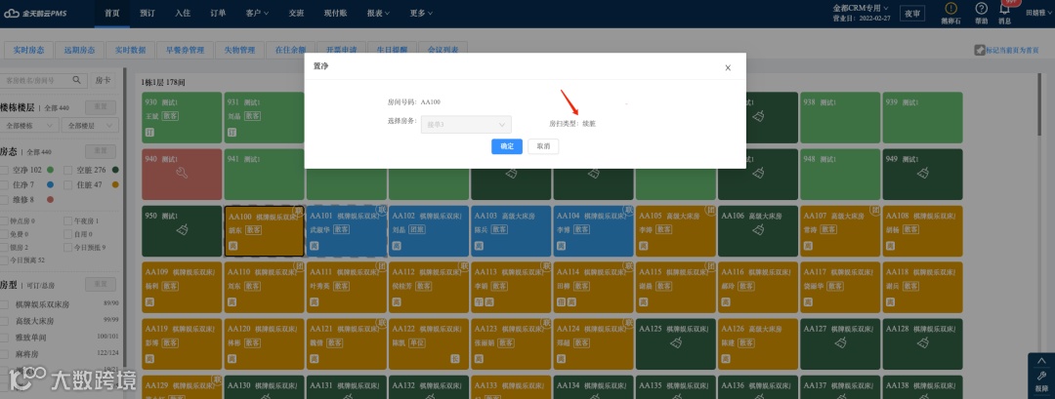The height and width of the screenshot is (399, 1055).
Task: Click the broom icon on room AA106
Action: [x=758, y=230]
